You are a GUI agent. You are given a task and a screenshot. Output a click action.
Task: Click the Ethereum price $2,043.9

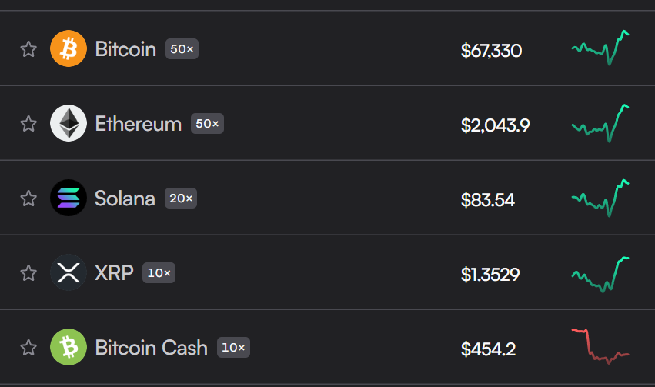pyautogui.click(x=495, y=125)
